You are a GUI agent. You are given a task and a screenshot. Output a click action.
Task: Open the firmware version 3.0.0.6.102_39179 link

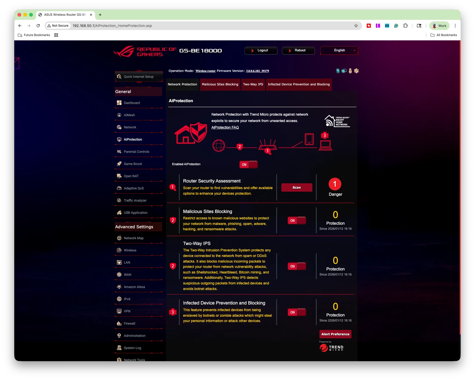pos(257,71)
